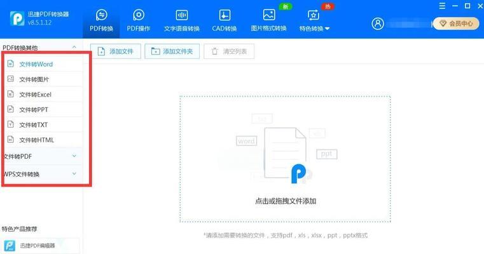Image resolution: width=484 pixels, height=254 pixels.
Task: Click the 文件转图片 picture icon
Action: pyautogui.click(x=11, y=79)
